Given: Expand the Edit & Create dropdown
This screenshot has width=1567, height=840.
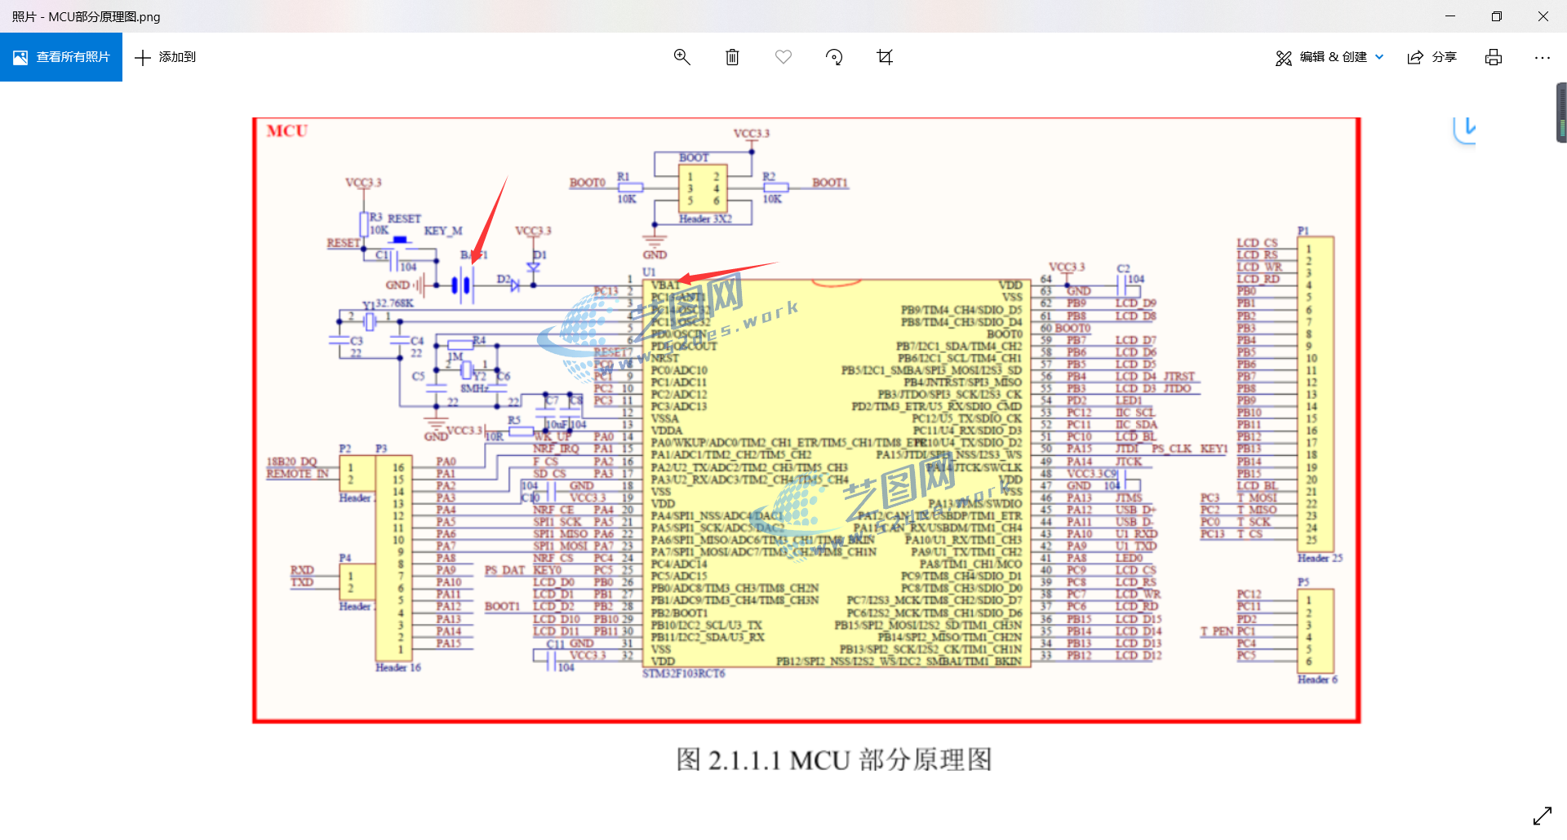Looking at the screenshot, I should (1330, 57).
